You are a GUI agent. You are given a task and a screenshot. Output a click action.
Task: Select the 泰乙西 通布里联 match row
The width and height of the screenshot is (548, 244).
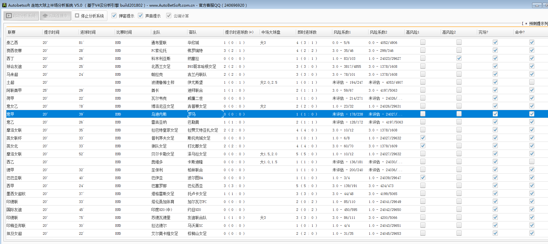pyautogui.click(x=159, y=43)
